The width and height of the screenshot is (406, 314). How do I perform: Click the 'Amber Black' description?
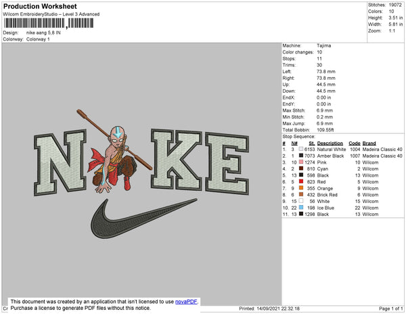pos(330,156)
